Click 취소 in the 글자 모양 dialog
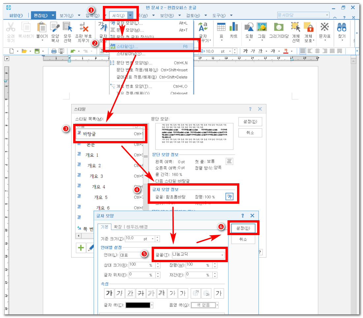363x318 pixels. [x=243, y=239]
